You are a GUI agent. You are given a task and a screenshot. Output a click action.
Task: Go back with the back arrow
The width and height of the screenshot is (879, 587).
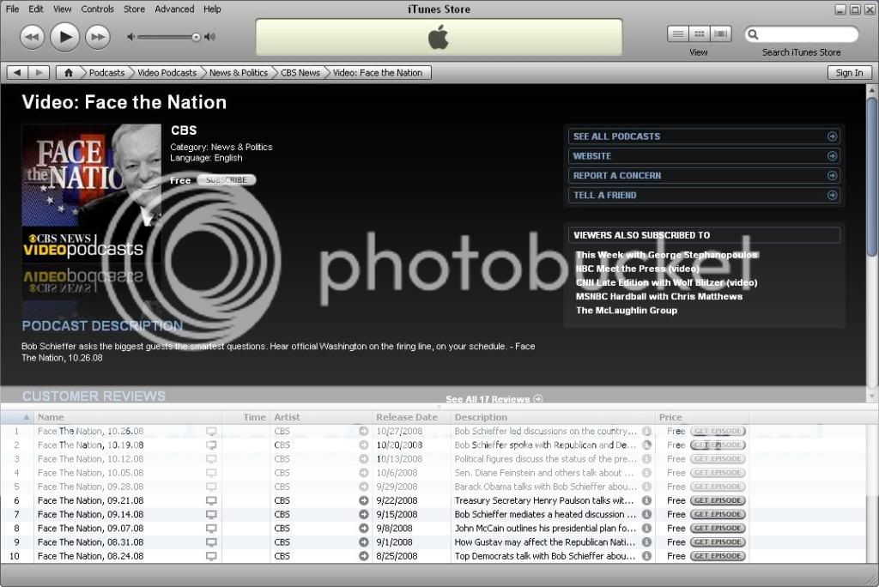coord(17,72)
